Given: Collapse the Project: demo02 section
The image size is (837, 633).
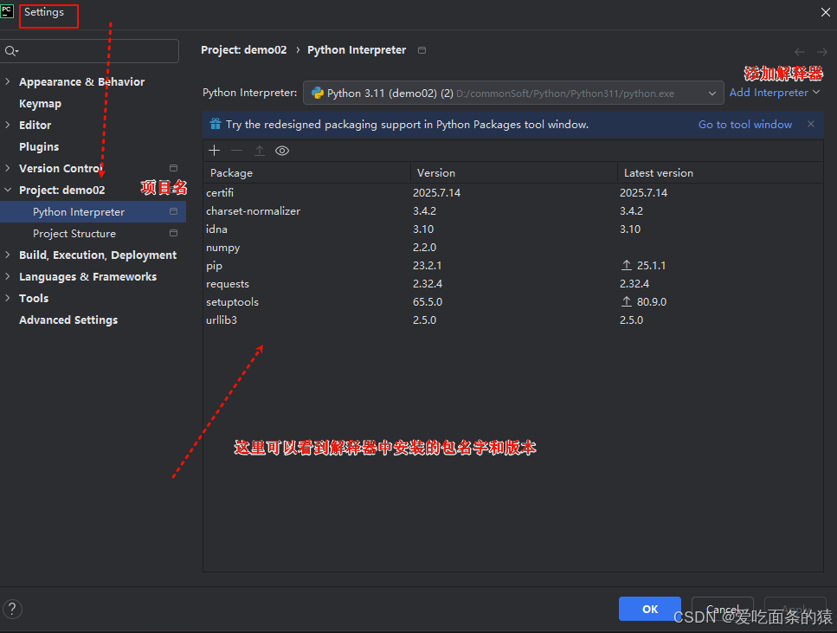Looking at the screenshot, I should [8, 190].
